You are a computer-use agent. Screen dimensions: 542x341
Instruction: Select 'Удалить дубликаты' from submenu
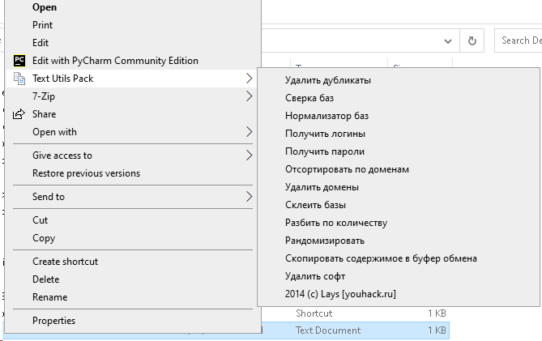pyautogui.click(x=328, y=80)
